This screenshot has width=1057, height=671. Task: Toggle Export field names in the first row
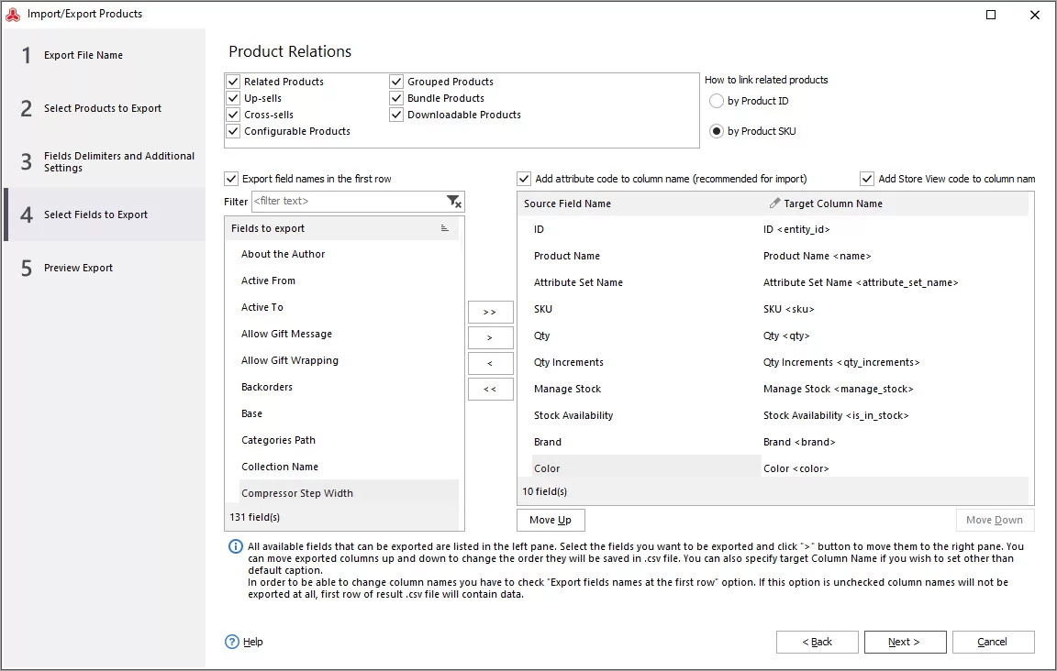point(231,179)
